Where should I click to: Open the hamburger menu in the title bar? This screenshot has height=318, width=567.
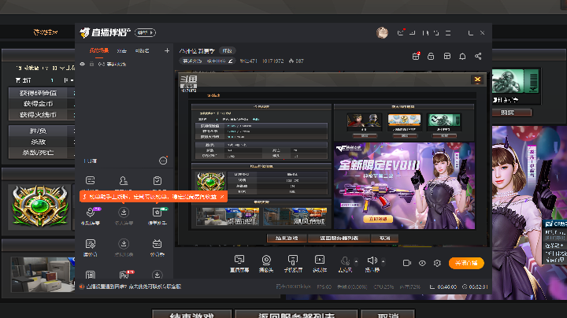[448, 33]
